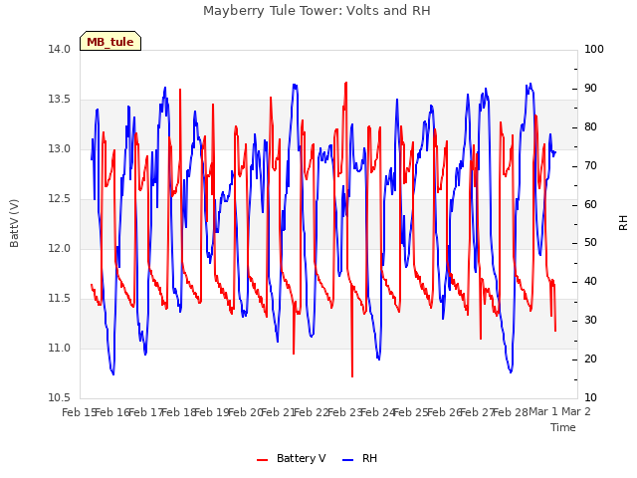The height and width of the screenshot is (478, 637).
Task: Click the 40 tick on RH axis
Action: (590, 281)
